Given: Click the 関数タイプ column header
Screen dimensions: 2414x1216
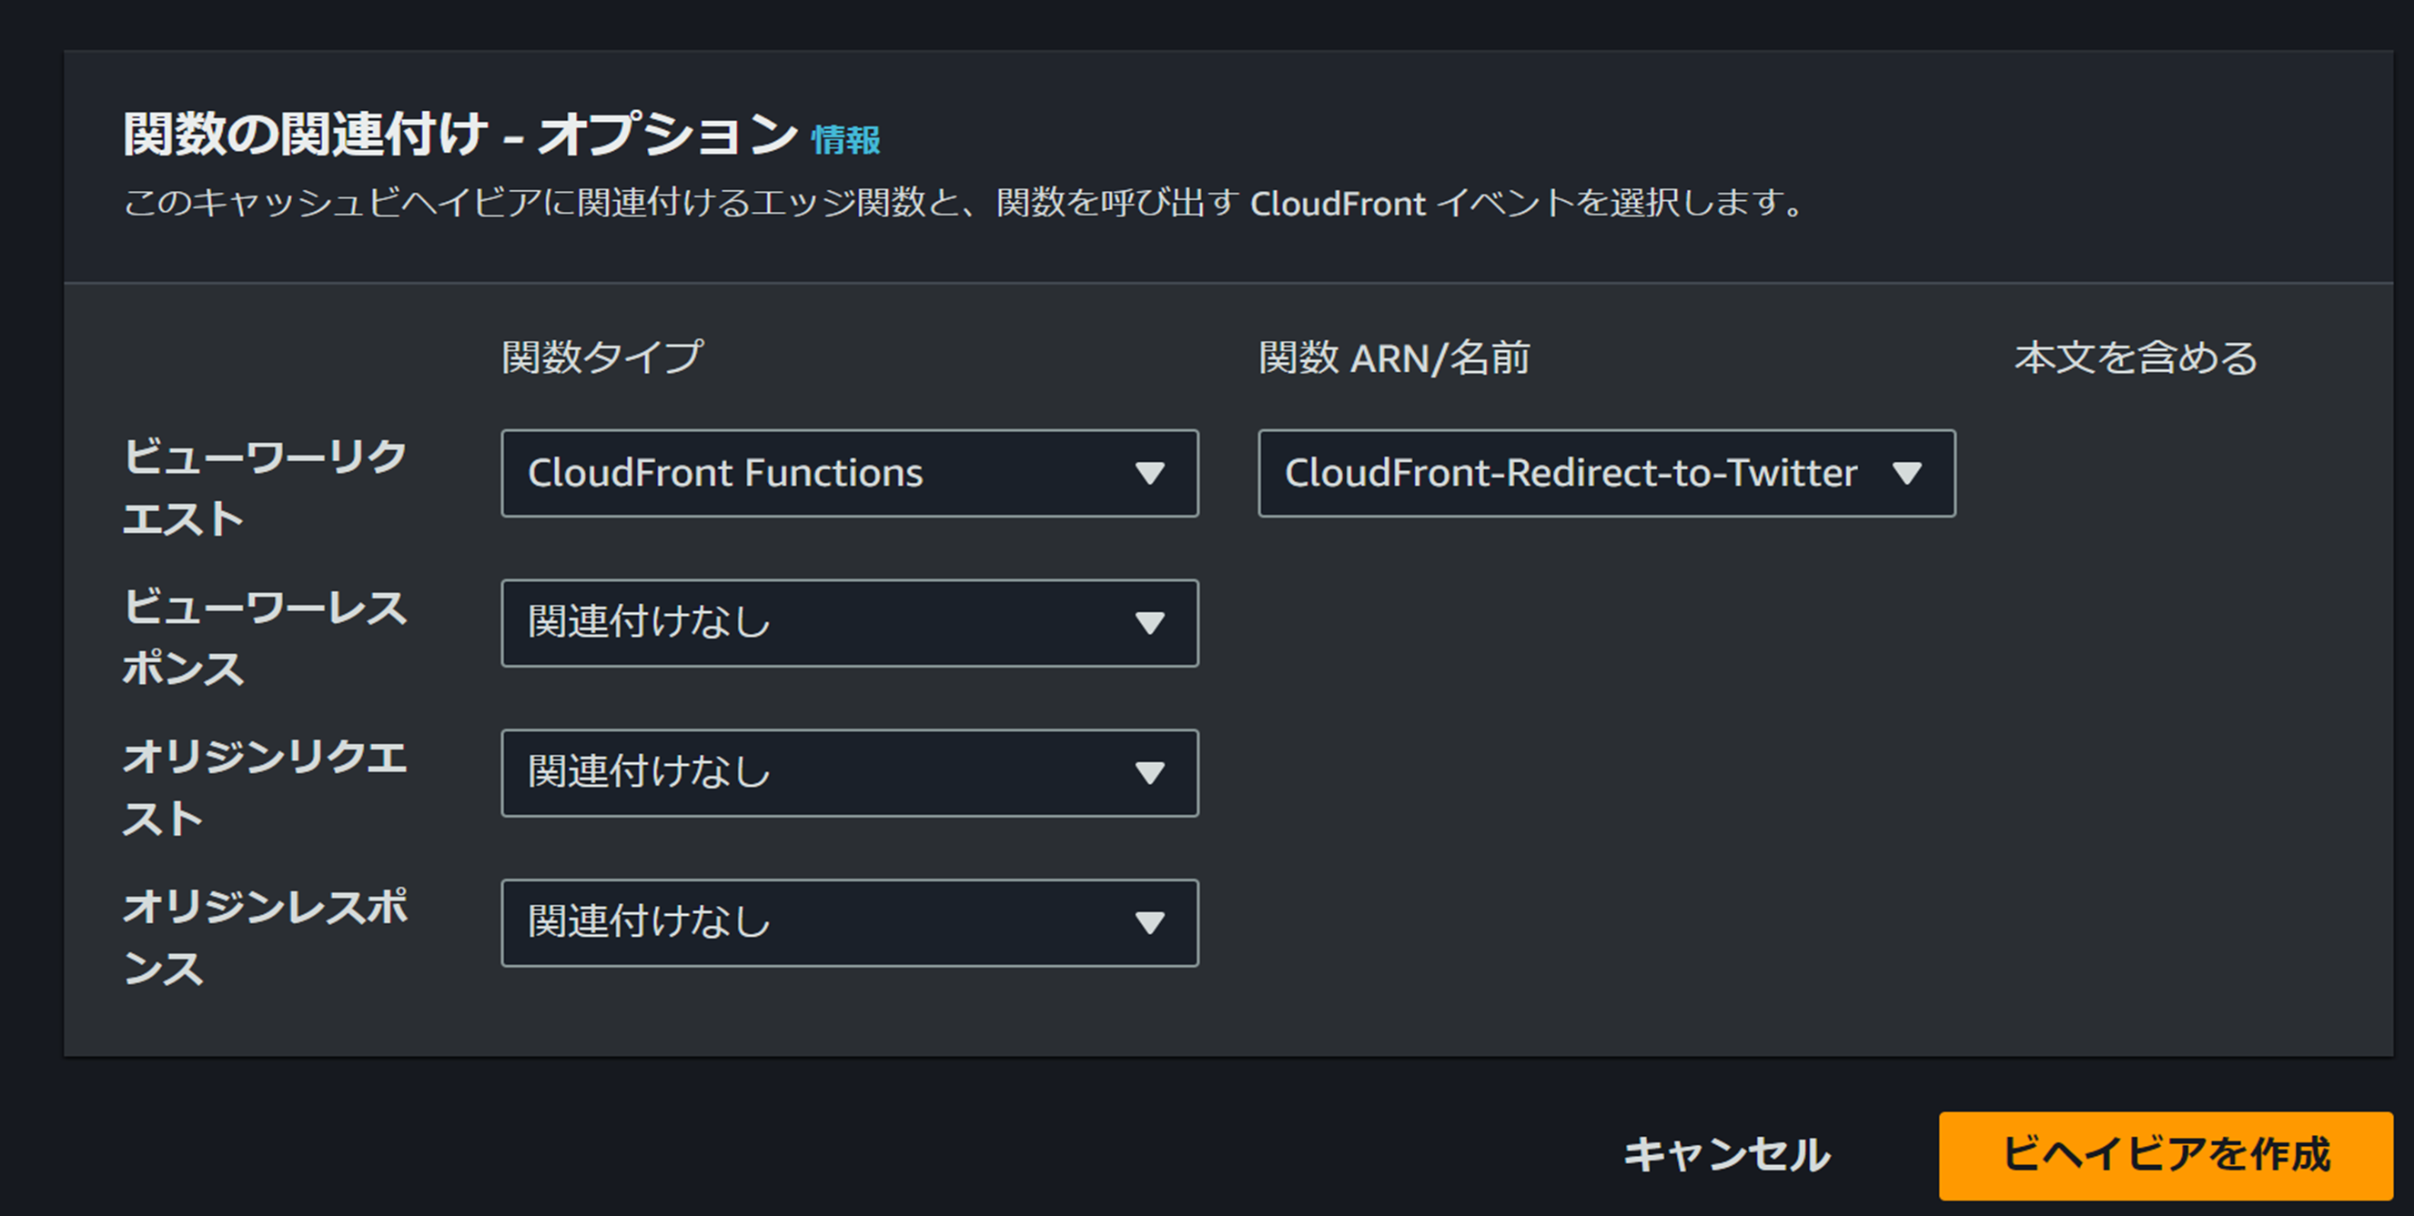Looking at the screenshot, I should point(601,357).
